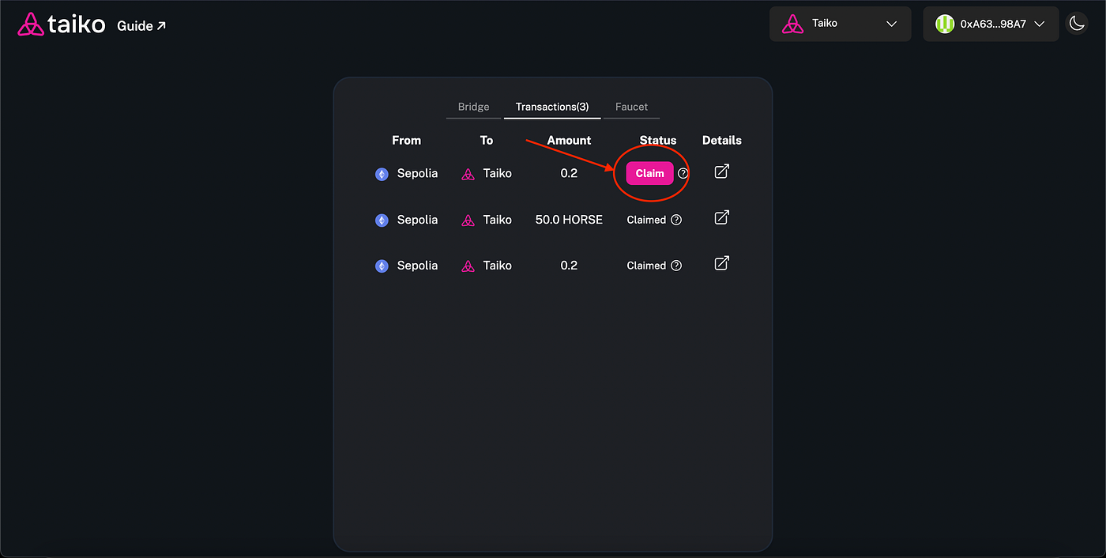The image size is (1106, 558).
Task: Switch to the Bridge tab
Action: [x=474, y=107]
